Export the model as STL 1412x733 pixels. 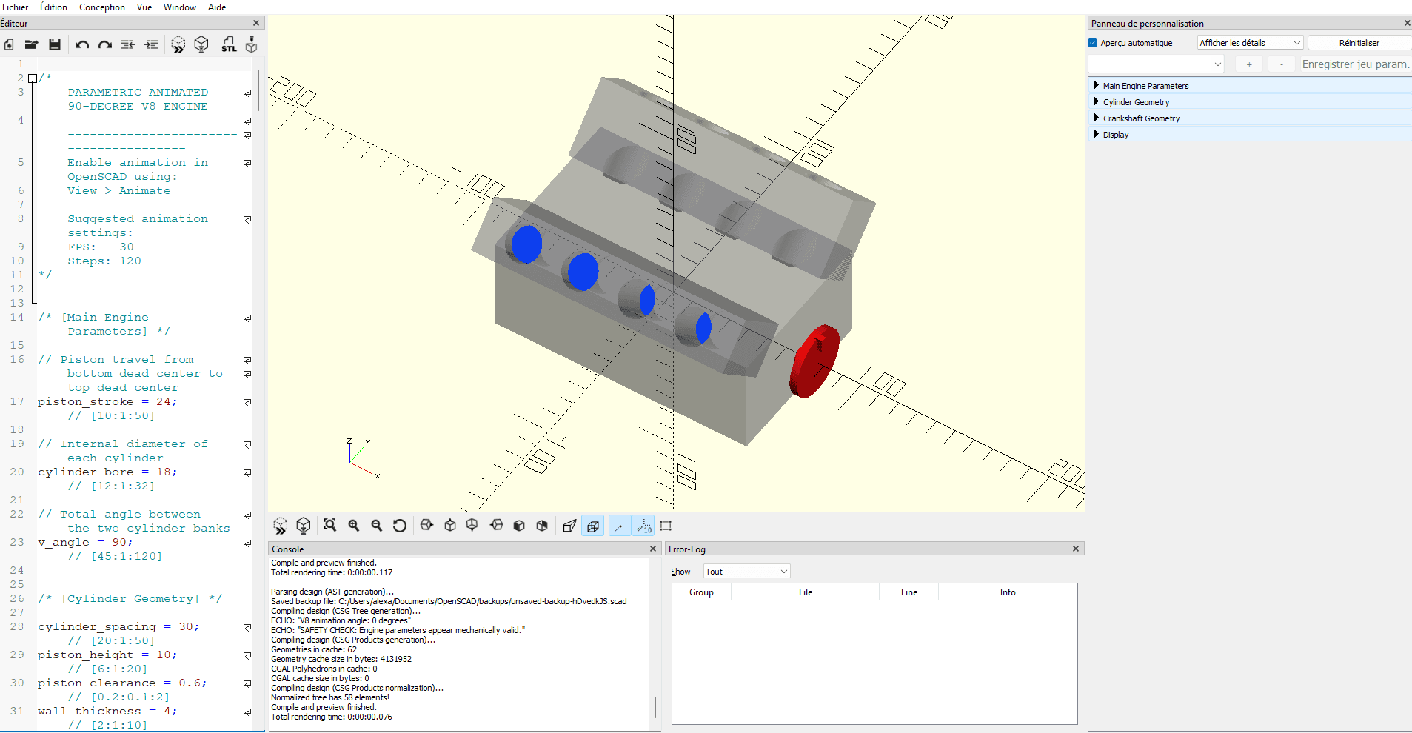(x=229, y=45)
